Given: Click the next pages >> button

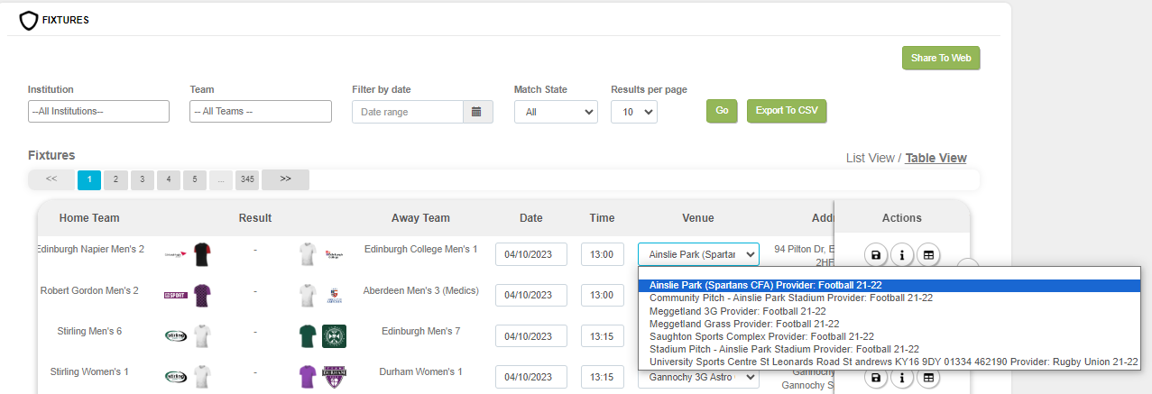Looking at the screenshot, I should click(x=285, y=179).
